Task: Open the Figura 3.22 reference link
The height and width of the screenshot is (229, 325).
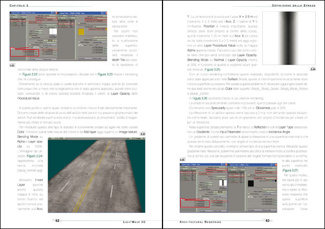Action: pos(30,74)
